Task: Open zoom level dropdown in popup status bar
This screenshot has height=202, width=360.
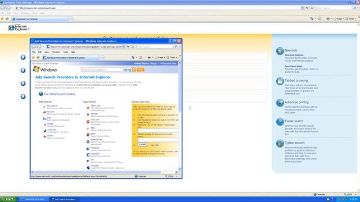Action: 177,176
